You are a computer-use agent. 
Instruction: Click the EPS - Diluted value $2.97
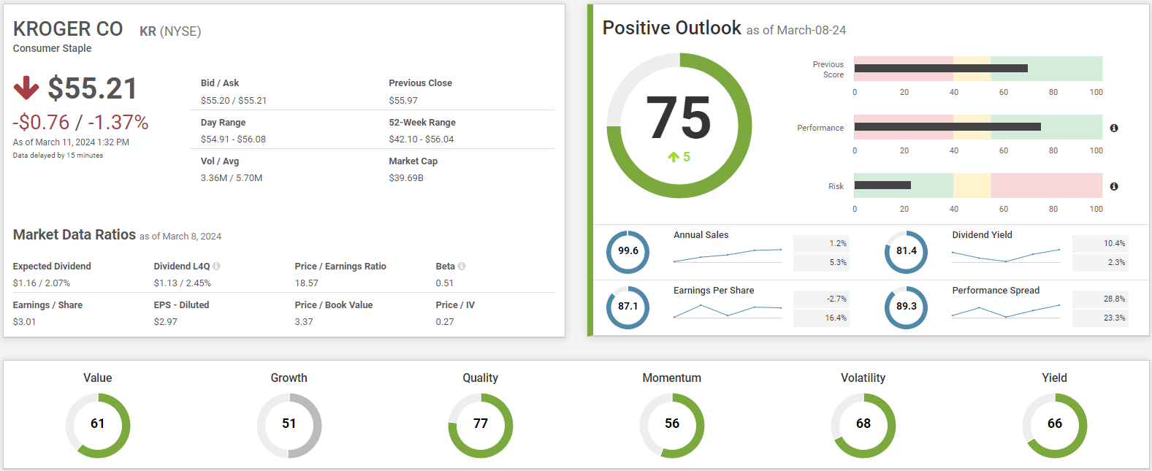pyautogui.click(x=165, y=322)
